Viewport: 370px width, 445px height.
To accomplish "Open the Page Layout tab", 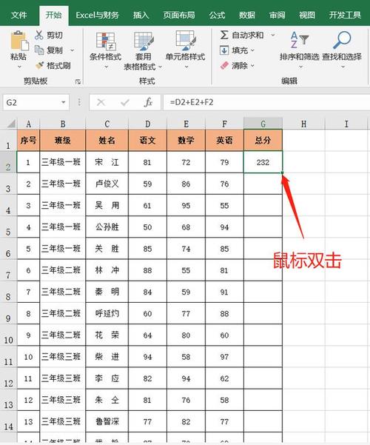I will [179, 15].
